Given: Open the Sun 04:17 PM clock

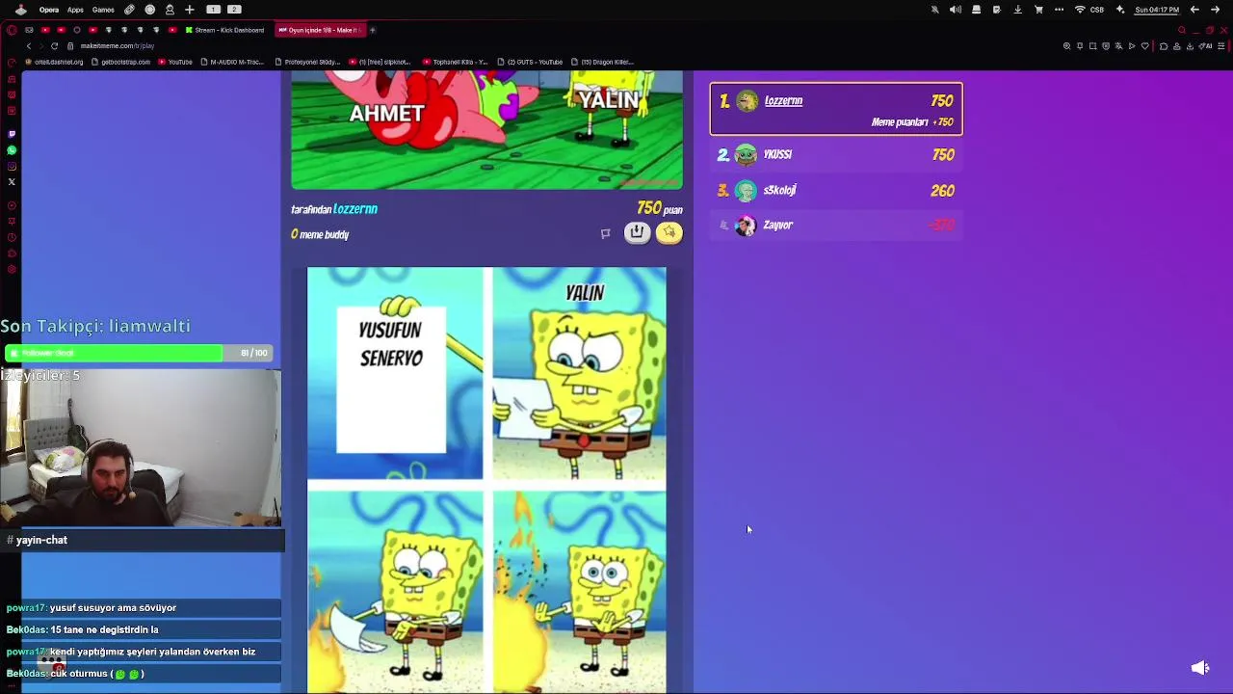Looking at the screenshot, I should click(x=1157, y=10).
